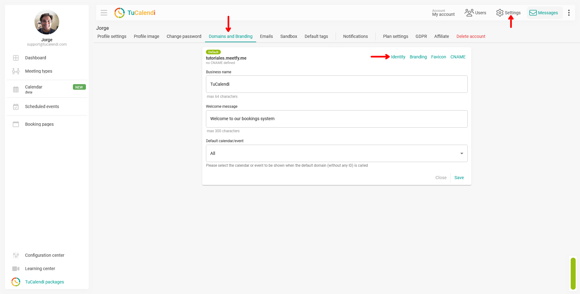
Task: Open the Identity section link
Action: pos(398,57)
